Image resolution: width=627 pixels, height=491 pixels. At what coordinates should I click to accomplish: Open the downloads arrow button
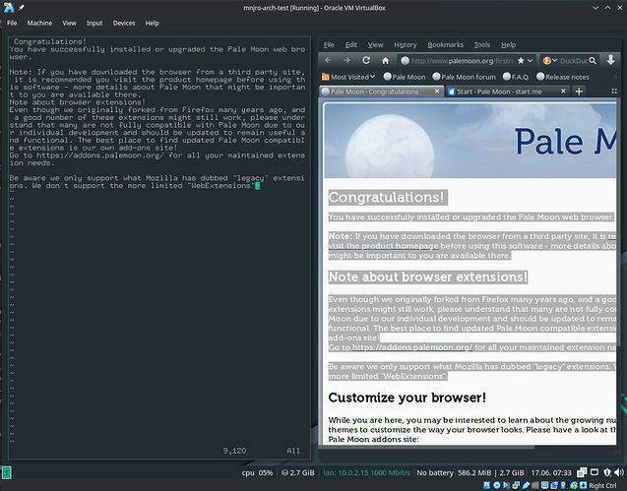coord(610,60)
